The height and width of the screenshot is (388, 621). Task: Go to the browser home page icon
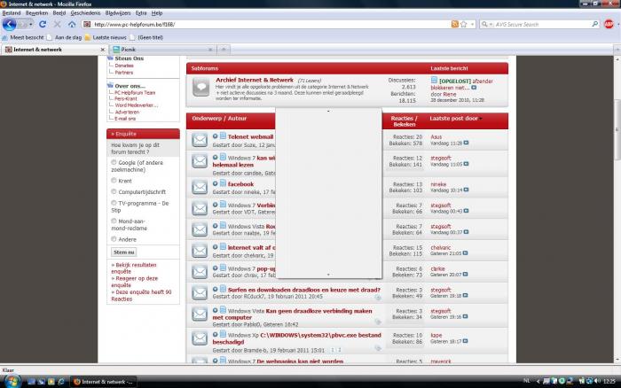(x=71, y=24)
